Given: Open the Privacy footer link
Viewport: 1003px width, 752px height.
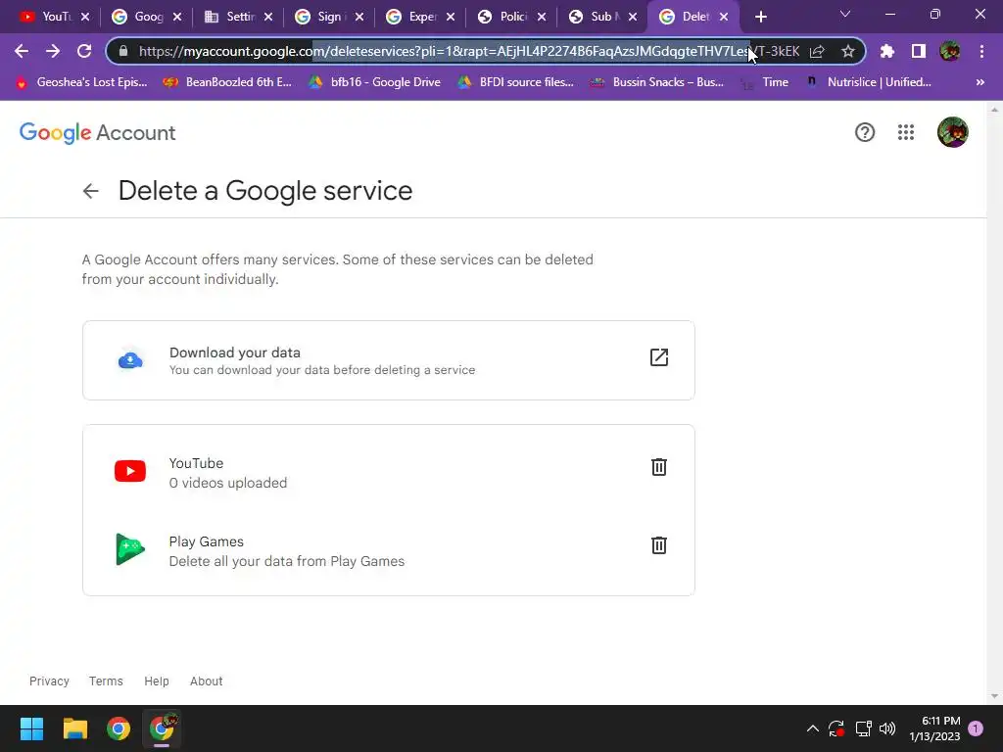Looking at the screenshot, I should (x=49, y=681).
